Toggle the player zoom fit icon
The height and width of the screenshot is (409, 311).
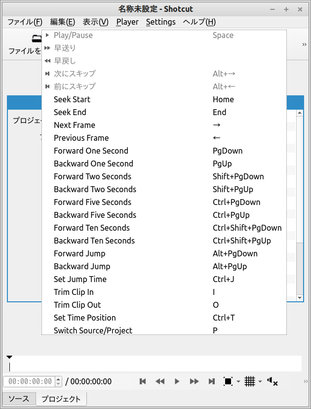228,381
